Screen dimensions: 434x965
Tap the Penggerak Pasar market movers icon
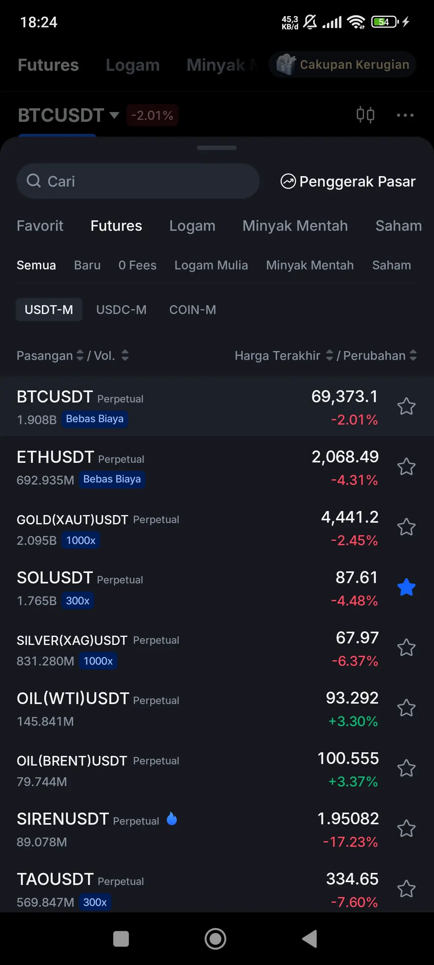click(288, 181)
